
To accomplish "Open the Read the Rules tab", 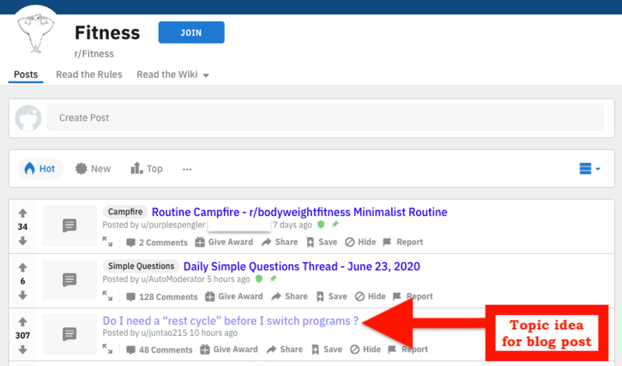I will coord(89,75).
